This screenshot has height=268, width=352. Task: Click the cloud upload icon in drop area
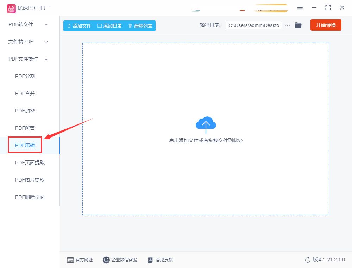(206, 125)
